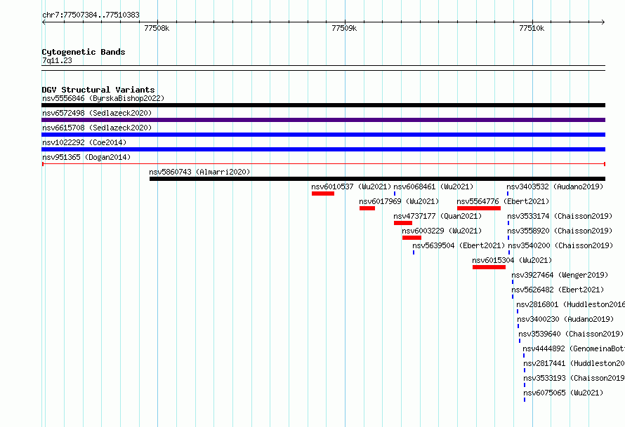This screenshot has height=427, width=625.
Task: Select red bar under nsv6003229
Action: (412, 238)
